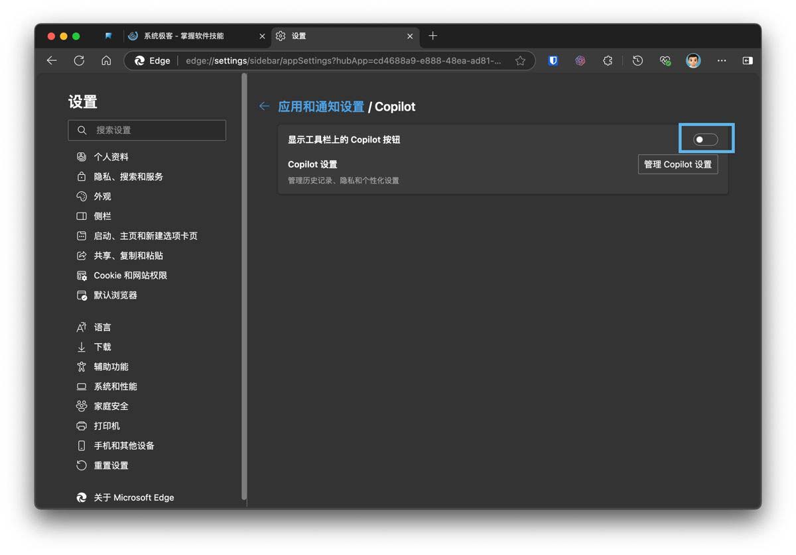Click the pinned blue flag tab
Screen dimensions: 796x555
(108, 36)
